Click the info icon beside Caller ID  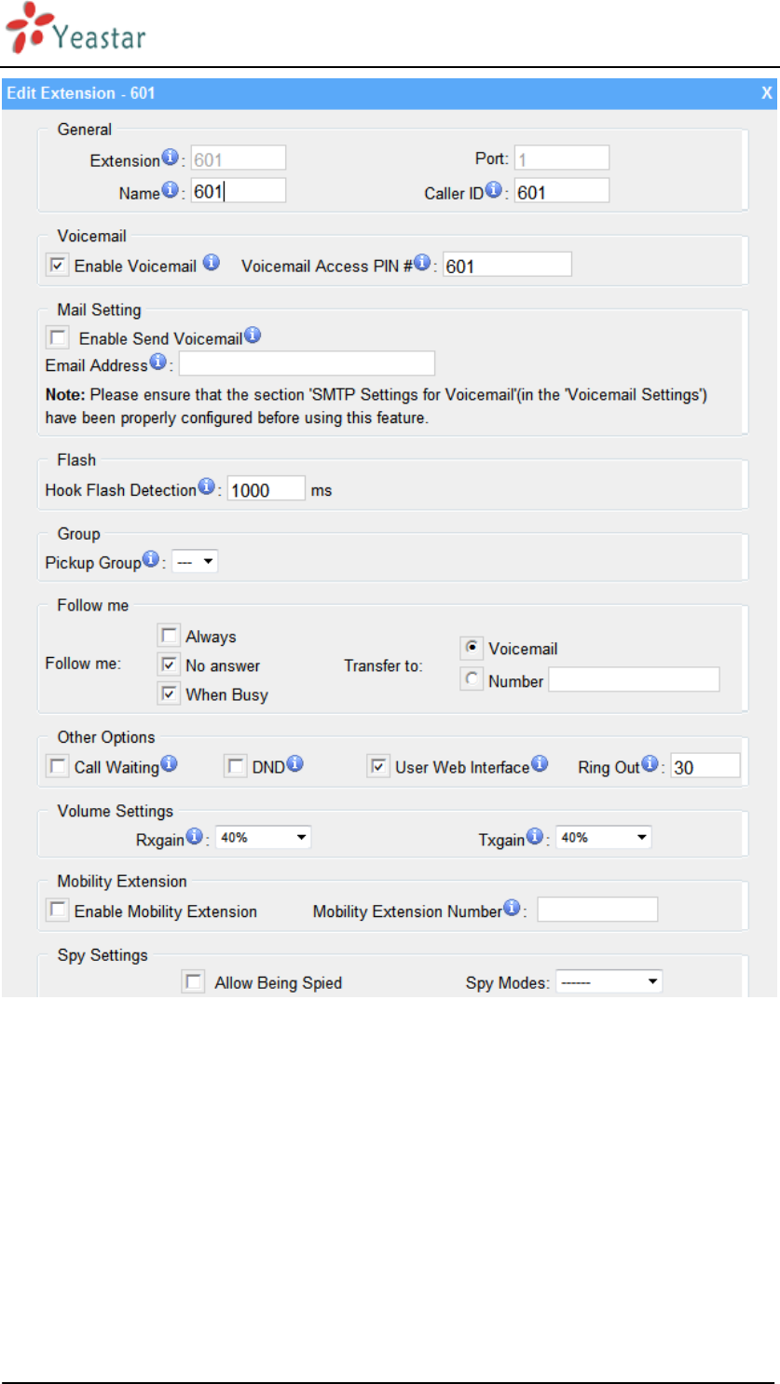493,189
